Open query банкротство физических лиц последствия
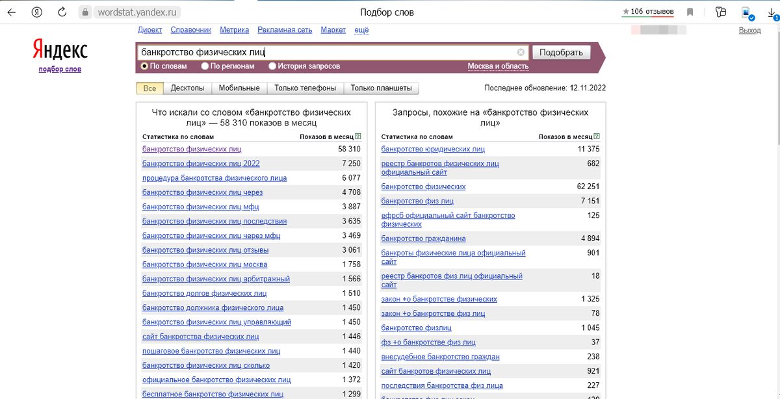The height and width of the screenshot is (399, 780). click(x=214, y=221)
